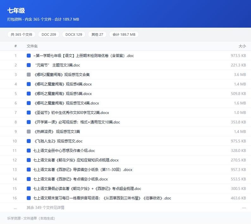Open 七上语文暑假必读名著 考点超全梳理.doc name

coord(87,189)
